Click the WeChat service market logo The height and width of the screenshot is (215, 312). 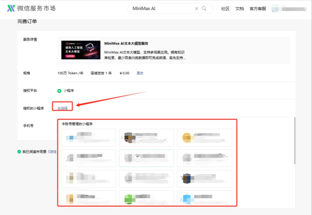[x=31, y=8]
